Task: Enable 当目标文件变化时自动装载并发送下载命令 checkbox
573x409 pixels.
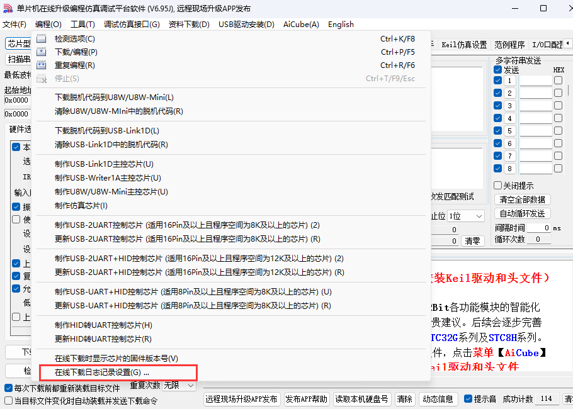Action: [8, 401]
